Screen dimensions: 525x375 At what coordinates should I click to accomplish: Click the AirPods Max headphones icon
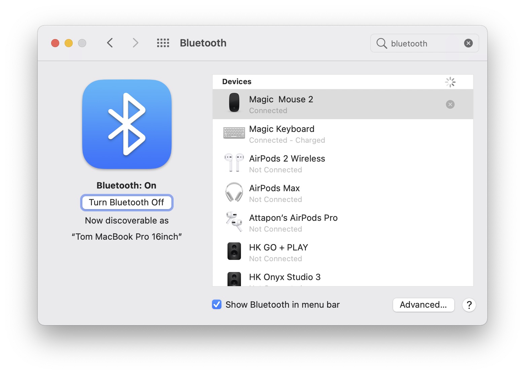pos(234,192)
